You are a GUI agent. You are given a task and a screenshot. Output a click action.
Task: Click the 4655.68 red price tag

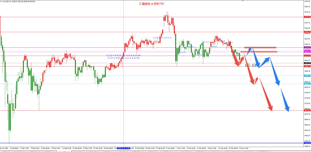pyautogui.click(x=307, y=110)
